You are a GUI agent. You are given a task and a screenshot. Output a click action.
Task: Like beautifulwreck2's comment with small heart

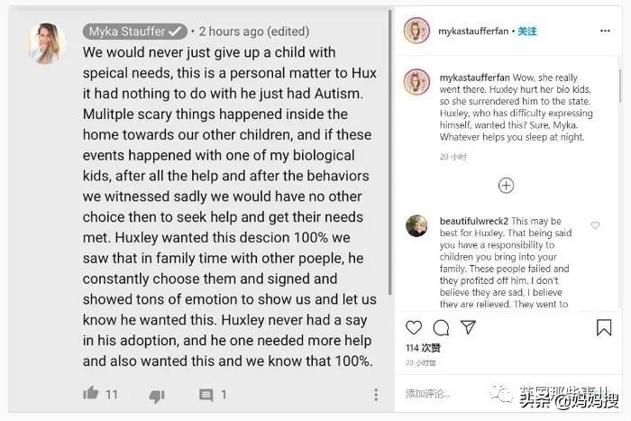pos(595,225)
